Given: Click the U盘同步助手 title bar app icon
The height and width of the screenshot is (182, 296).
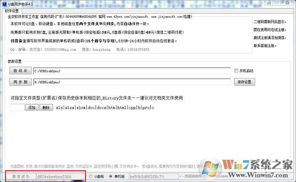Looking at the screenshot, I should tap(4, 4).
